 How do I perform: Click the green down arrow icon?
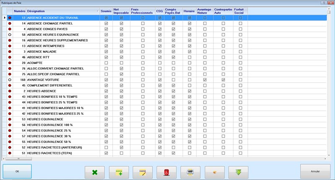[238, 172]
